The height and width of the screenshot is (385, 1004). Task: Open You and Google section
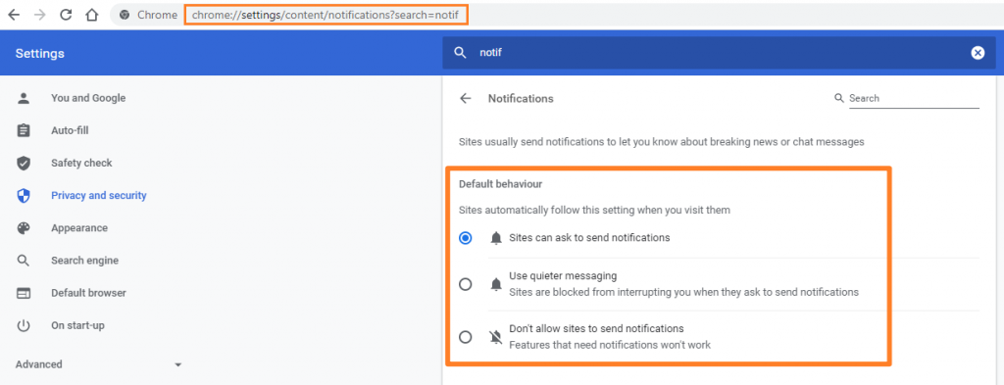pyautogui.click(x=88, y=98)
